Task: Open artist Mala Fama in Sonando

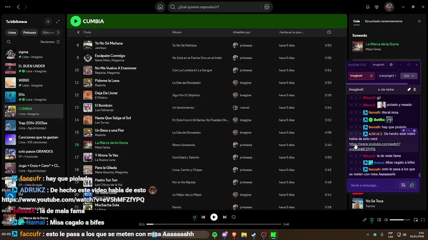Action: coord(373,49)
